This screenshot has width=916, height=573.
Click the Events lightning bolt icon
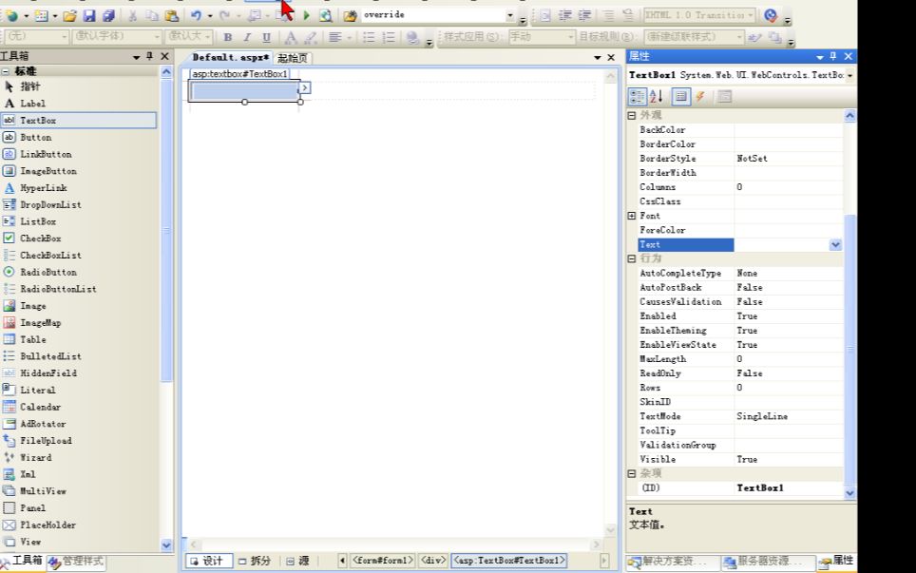[x=700, y=96]
